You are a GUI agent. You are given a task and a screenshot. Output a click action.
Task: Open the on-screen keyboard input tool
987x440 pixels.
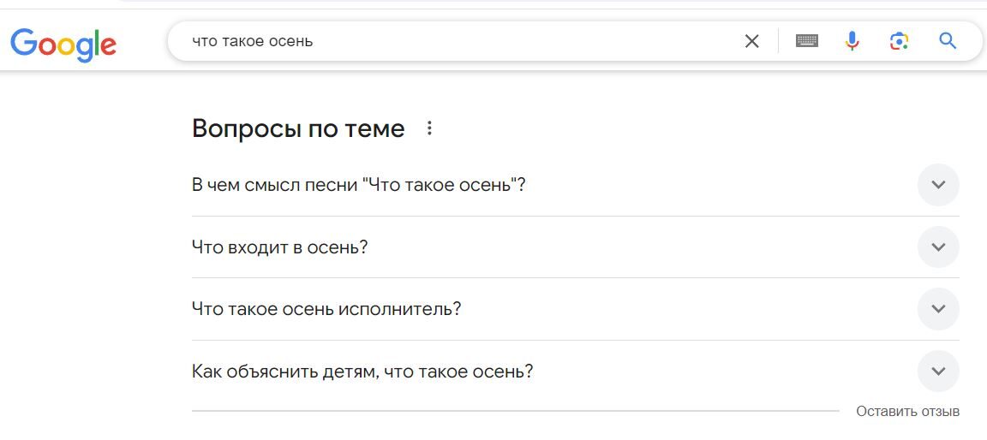806,41
